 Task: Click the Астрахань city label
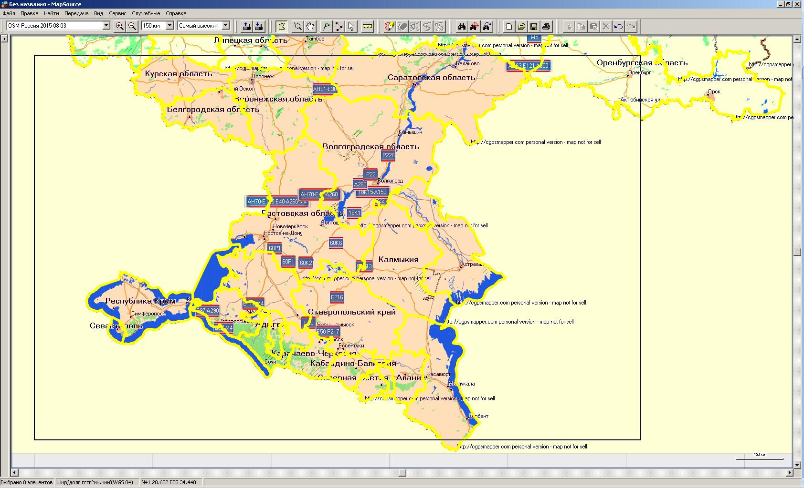[473, 264]
